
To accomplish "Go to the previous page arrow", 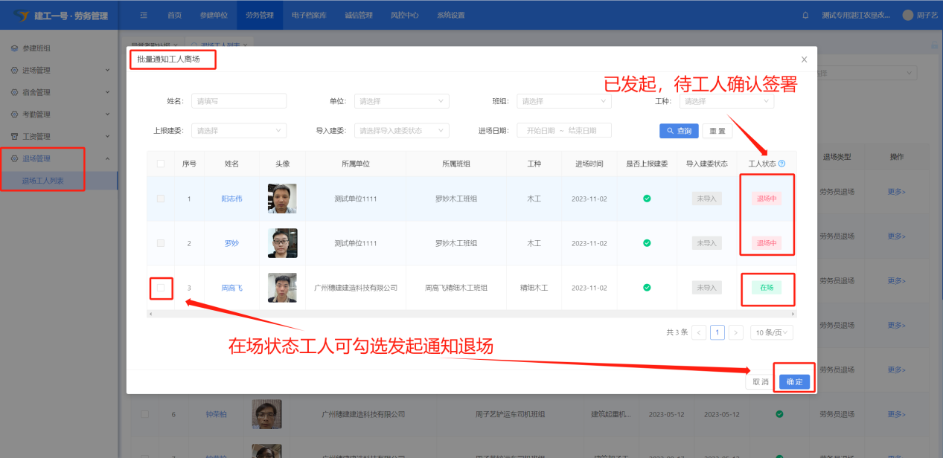I will [699, 332].
